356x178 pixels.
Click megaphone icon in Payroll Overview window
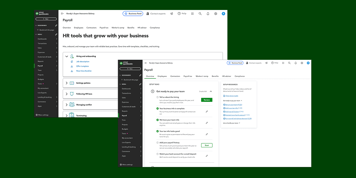[x=266, y=63]
